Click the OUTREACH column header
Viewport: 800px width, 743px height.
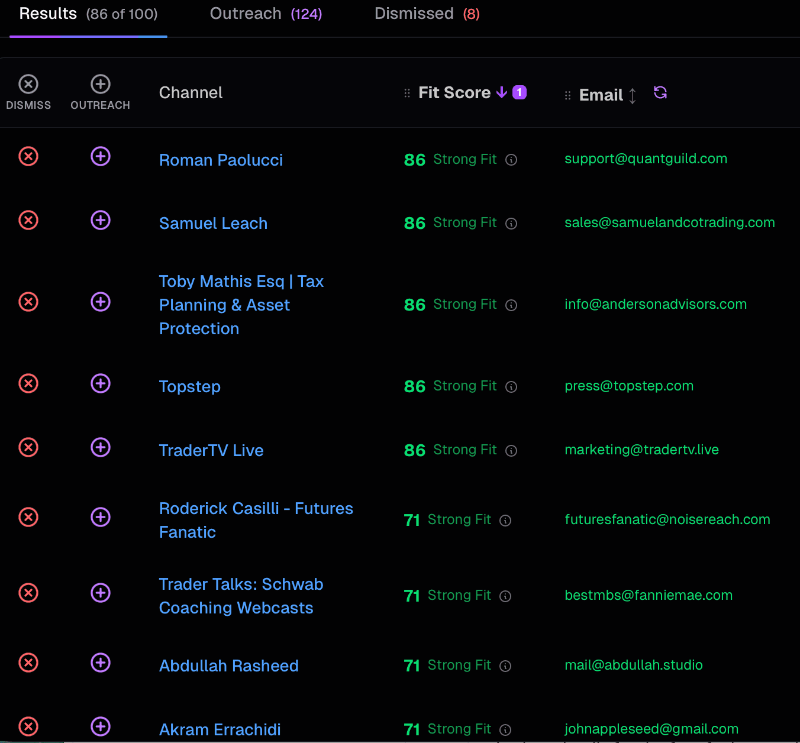coord(101,93)
